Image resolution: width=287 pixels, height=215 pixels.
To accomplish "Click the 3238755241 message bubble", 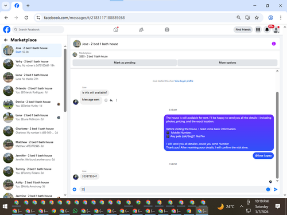I will [90, 176].
